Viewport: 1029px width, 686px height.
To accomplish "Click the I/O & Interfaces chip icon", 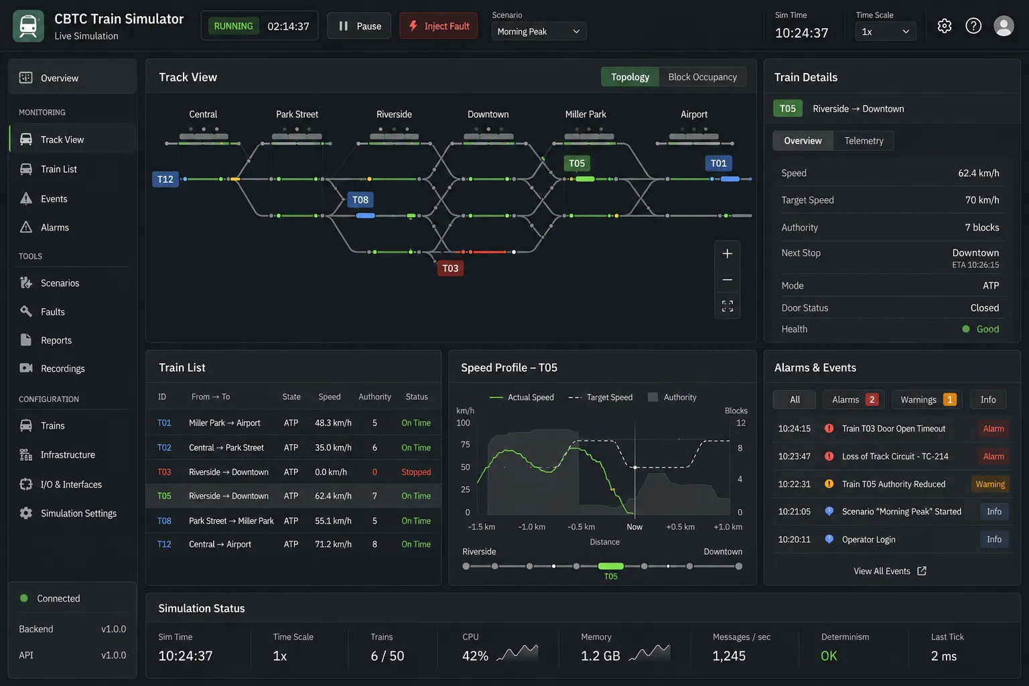I will (25, 484).
